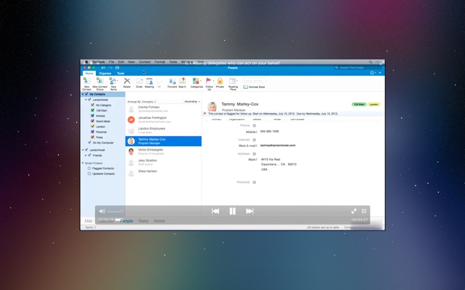Add phone number with plus button
Image resolution: width=465 pixels, height=290 pixels.
tap(254, 125)
